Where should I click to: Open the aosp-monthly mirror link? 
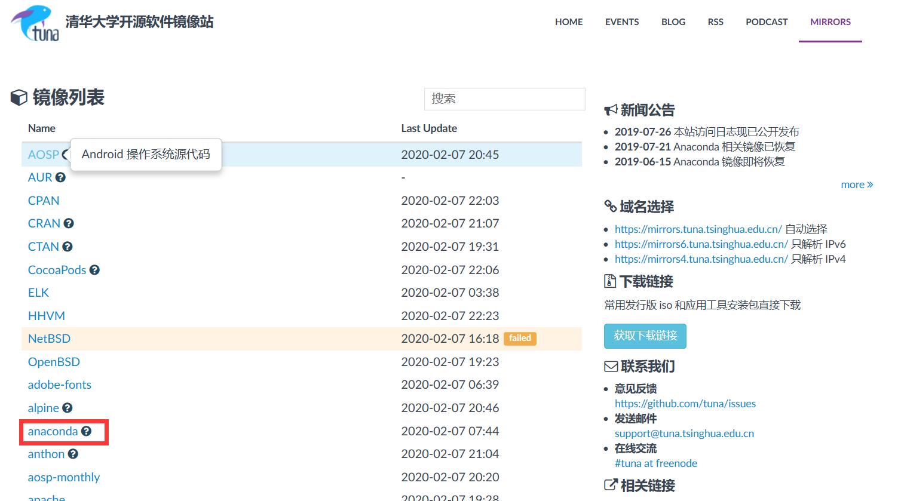(64, 477)
